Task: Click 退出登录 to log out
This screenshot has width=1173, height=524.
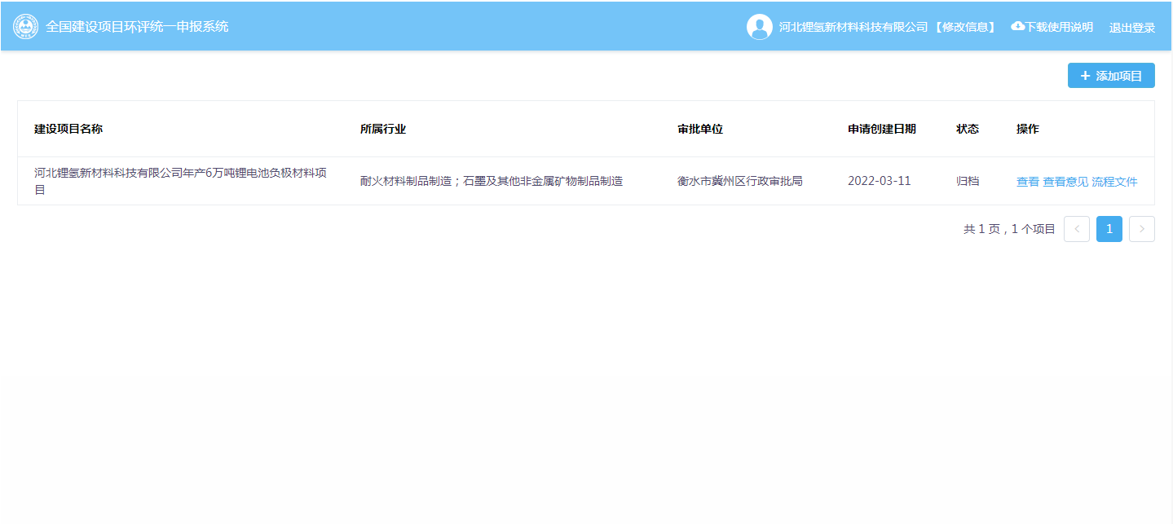Action: tap(1132, 28)
